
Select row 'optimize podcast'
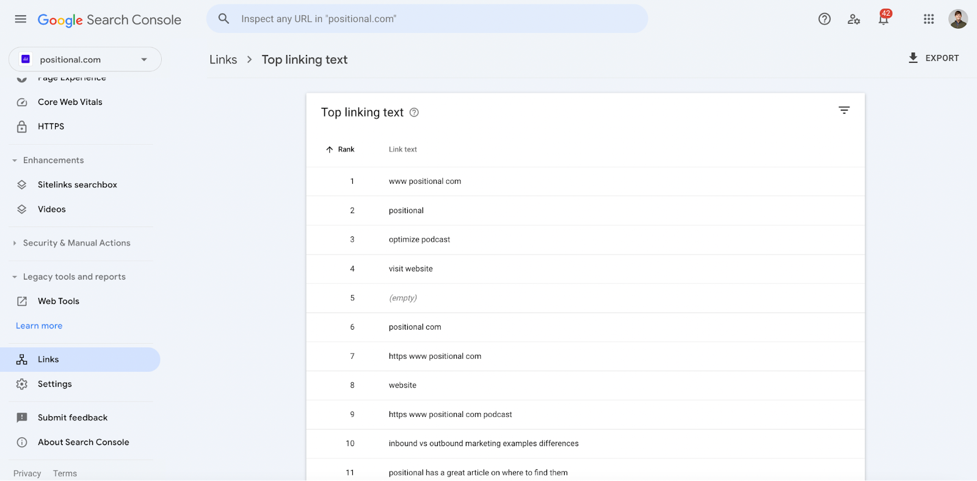tap(585, 239)
